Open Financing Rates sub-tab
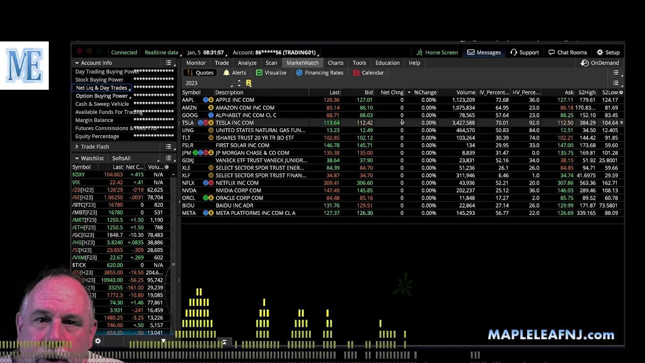This screenshot has height=363, width=645. pos(319,73)
